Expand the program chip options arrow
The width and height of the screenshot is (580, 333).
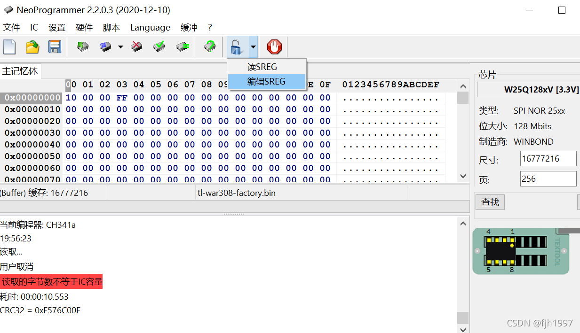point(120,47)
